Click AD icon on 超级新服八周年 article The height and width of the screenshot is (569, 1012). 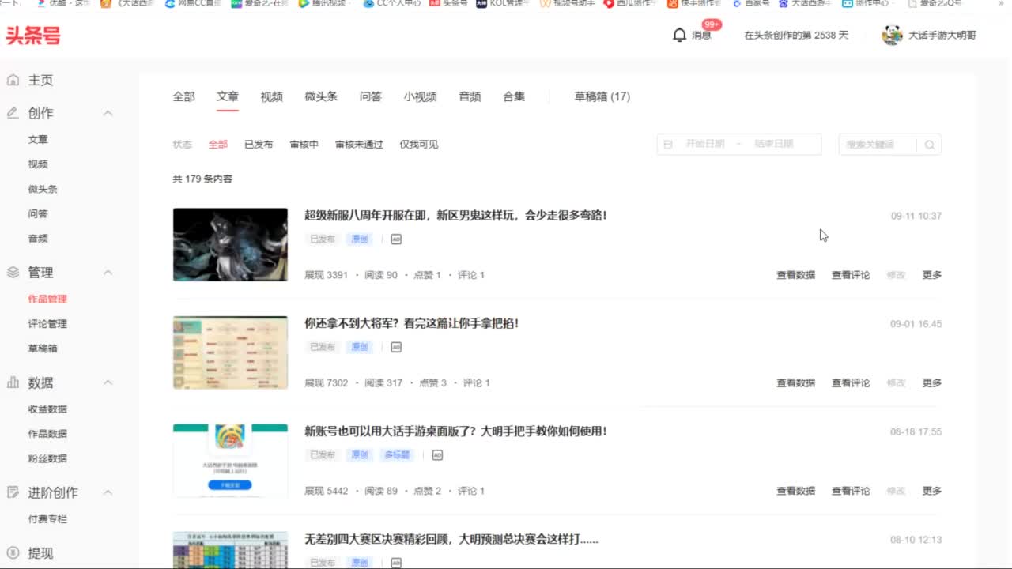[x=396, y=239]
